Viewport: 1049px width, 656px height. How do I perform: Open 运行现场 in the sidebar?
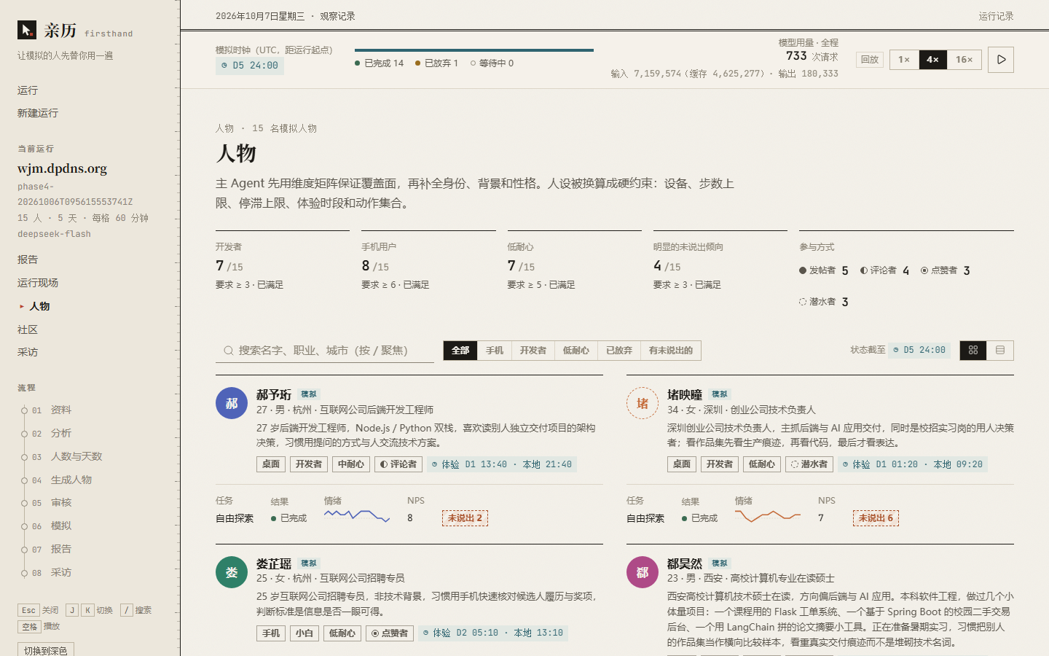click(38, 283)
